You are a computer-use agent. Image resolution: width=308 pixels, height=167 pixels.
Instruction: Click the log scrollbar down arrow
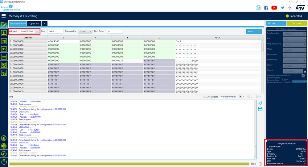pyautogui.click(x=255, y=158)
